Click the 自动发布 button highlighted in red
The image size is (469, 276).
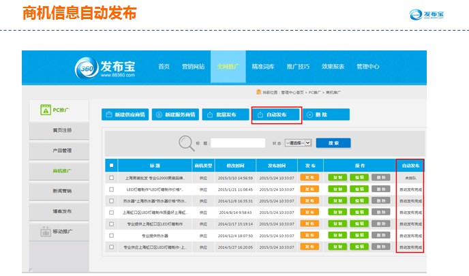[x=276, y=115]
